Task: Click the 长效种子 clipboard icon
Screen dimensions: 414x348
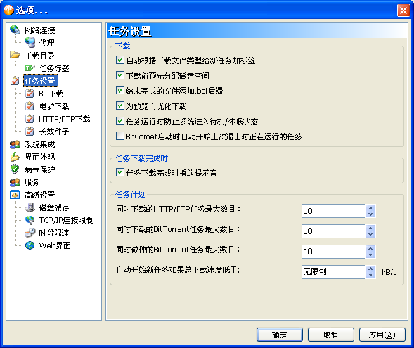Action: tap(30, 131)
